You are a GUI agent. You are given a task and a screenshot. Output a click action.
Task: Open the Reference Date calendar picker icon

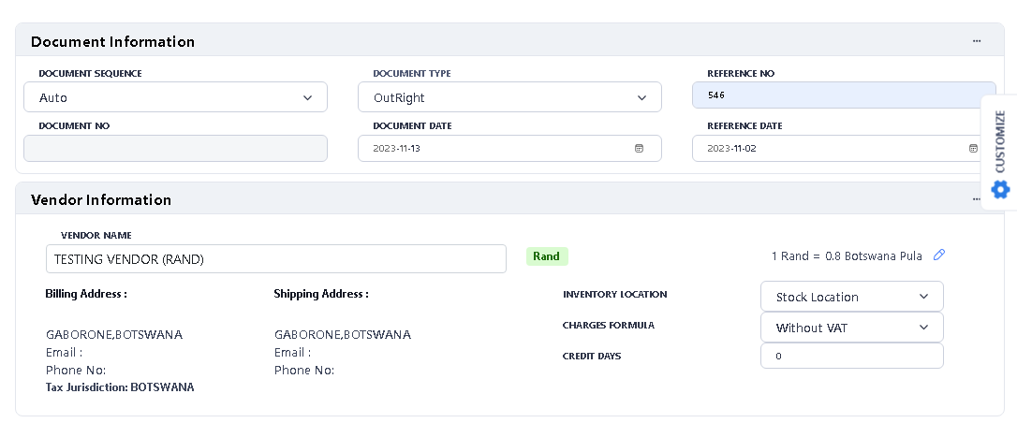tap(974, 149)
